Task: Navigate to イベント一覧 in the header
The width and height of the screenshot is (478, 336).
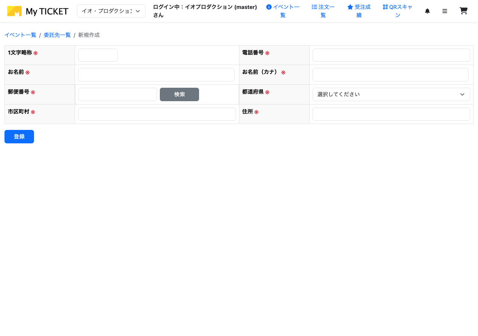Action: pyautogui.click(x=286, y=11)
